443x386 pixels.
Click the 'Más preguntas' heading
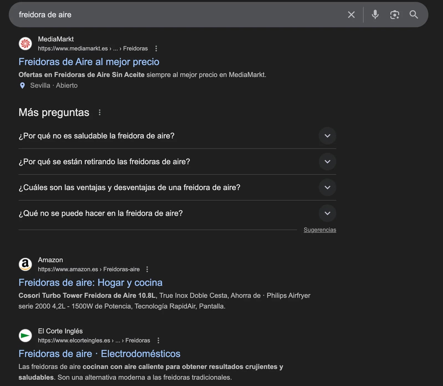click(x=54, y=112)
